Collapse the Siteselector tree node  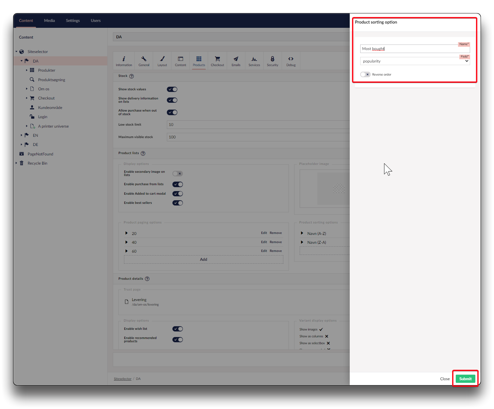[x=16, y=52]
